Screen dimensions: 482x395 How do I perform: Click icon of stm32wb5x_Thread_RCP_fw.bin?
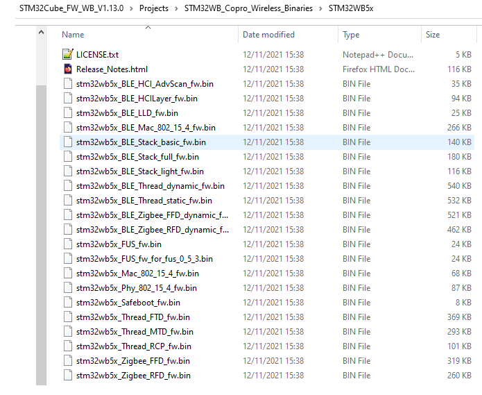coord(68,346)
